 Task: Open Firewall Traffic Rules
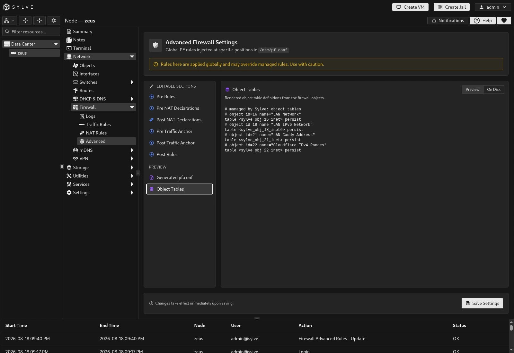98,125
